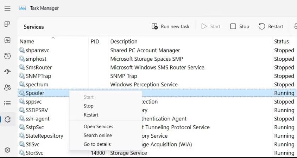Open the Users page icon

click(7, 87)
